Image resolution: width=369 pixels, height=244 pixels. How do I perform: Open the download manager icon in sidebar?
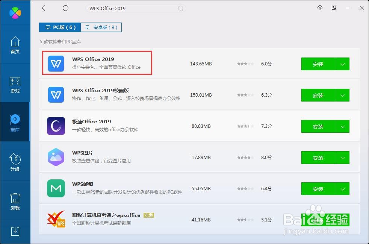[x=15, y=232]
